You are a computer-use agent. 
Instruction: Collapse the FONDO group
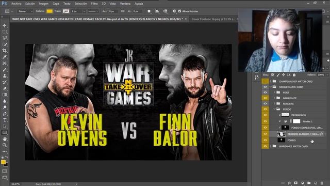click(x=274, y=109)
